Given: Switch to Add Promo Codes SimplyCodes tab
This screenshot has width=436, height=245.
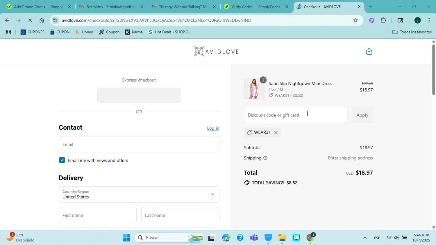Looking at the screenshot, I should click(38, 7).
